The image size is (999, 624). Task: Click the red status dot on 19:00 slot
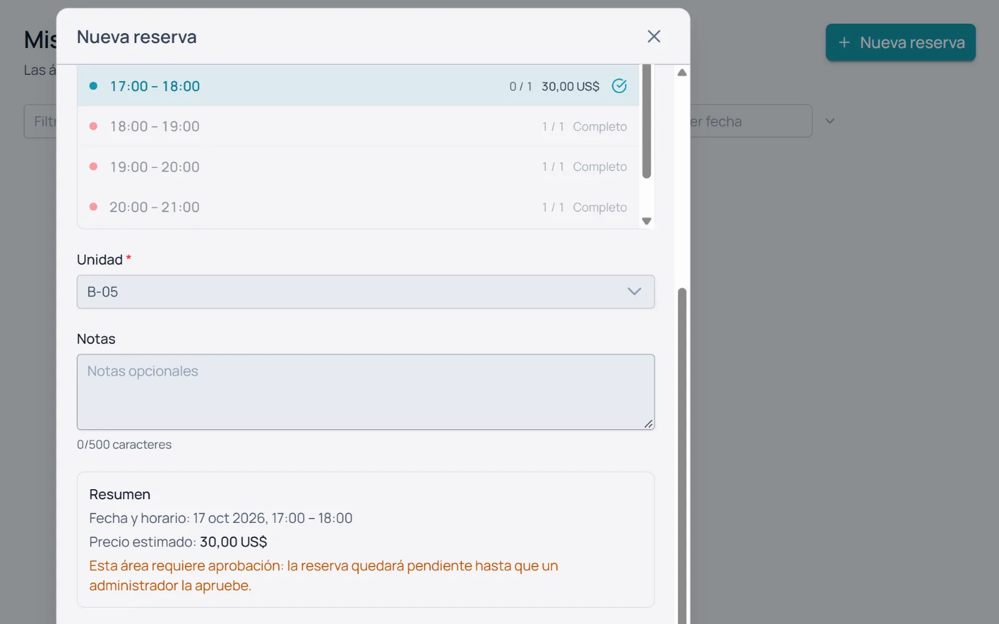click(x=93, y=167)
